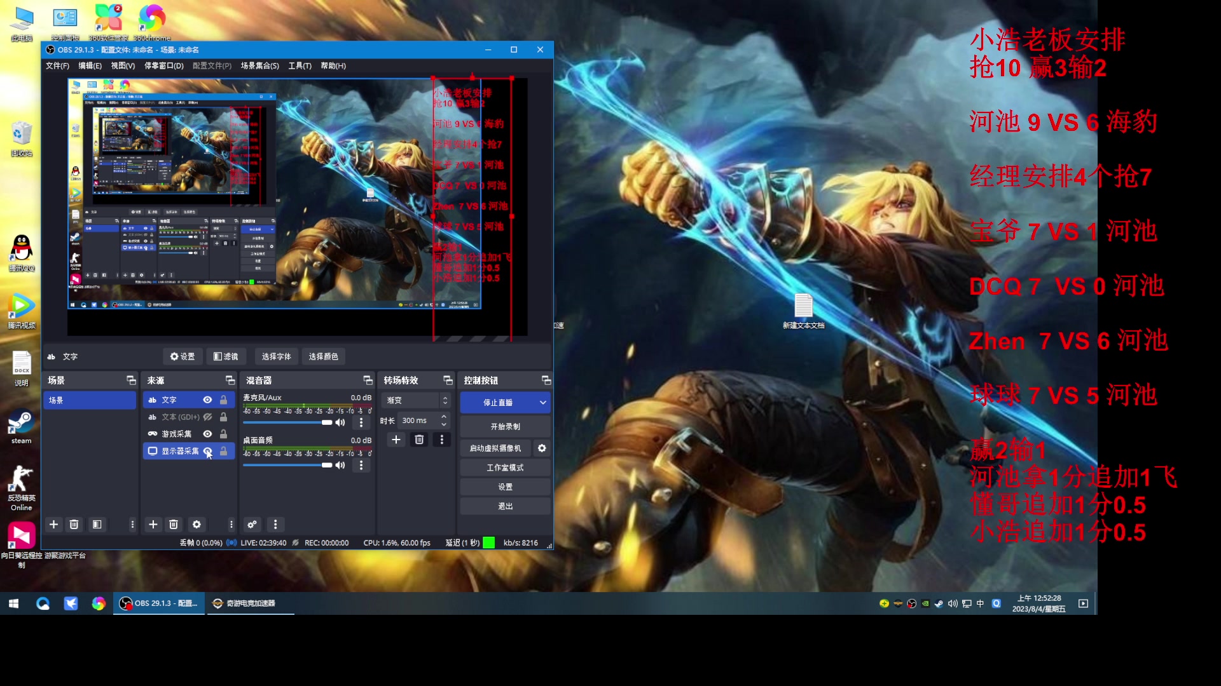1221x686 pixels.
Task: Increase transition duration with up arrow
Action: pyautogui.click(x=444, y=417)
